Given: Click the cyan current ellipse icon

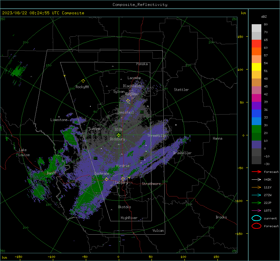Looking at the screenshot, I should click(x=256, y=218).
